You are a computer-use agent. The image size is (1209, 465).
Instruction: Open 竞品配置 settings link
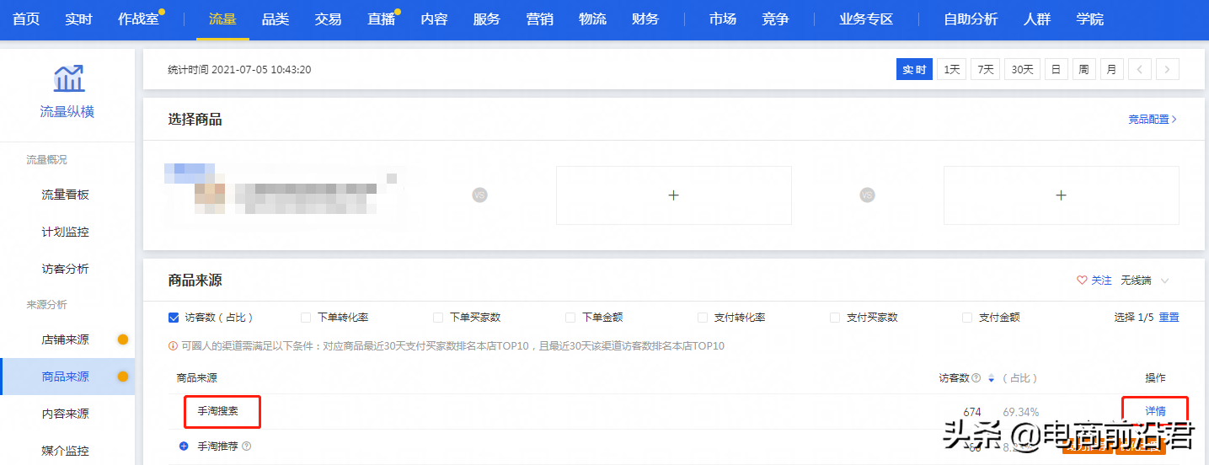pos(1153,120)
